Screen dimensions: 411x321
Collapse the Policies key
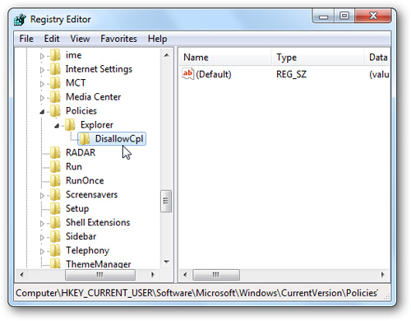42,112
